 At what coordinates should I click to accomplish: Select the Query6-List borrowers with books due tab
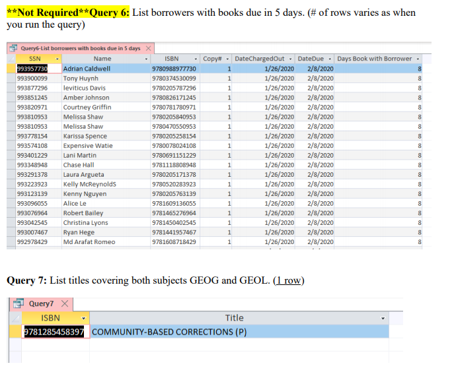[81, 48]
